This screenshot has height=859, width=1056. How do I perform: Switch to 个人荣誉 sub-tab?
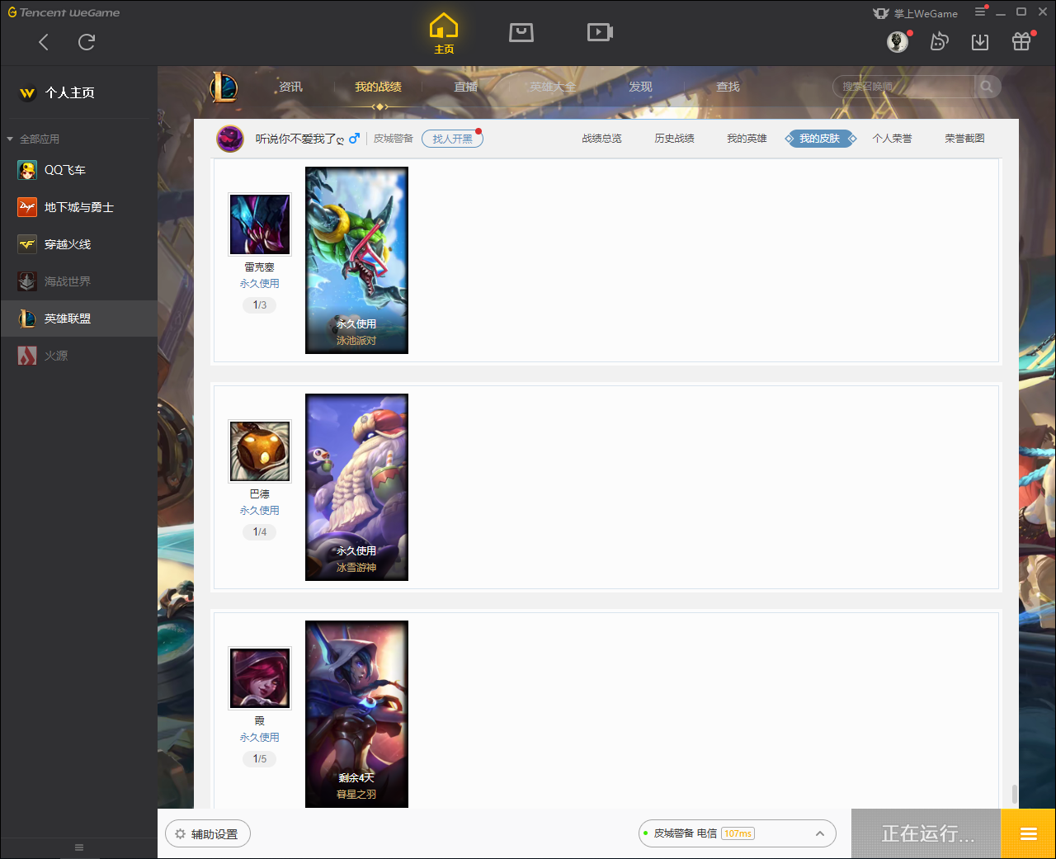pos(892,139)
